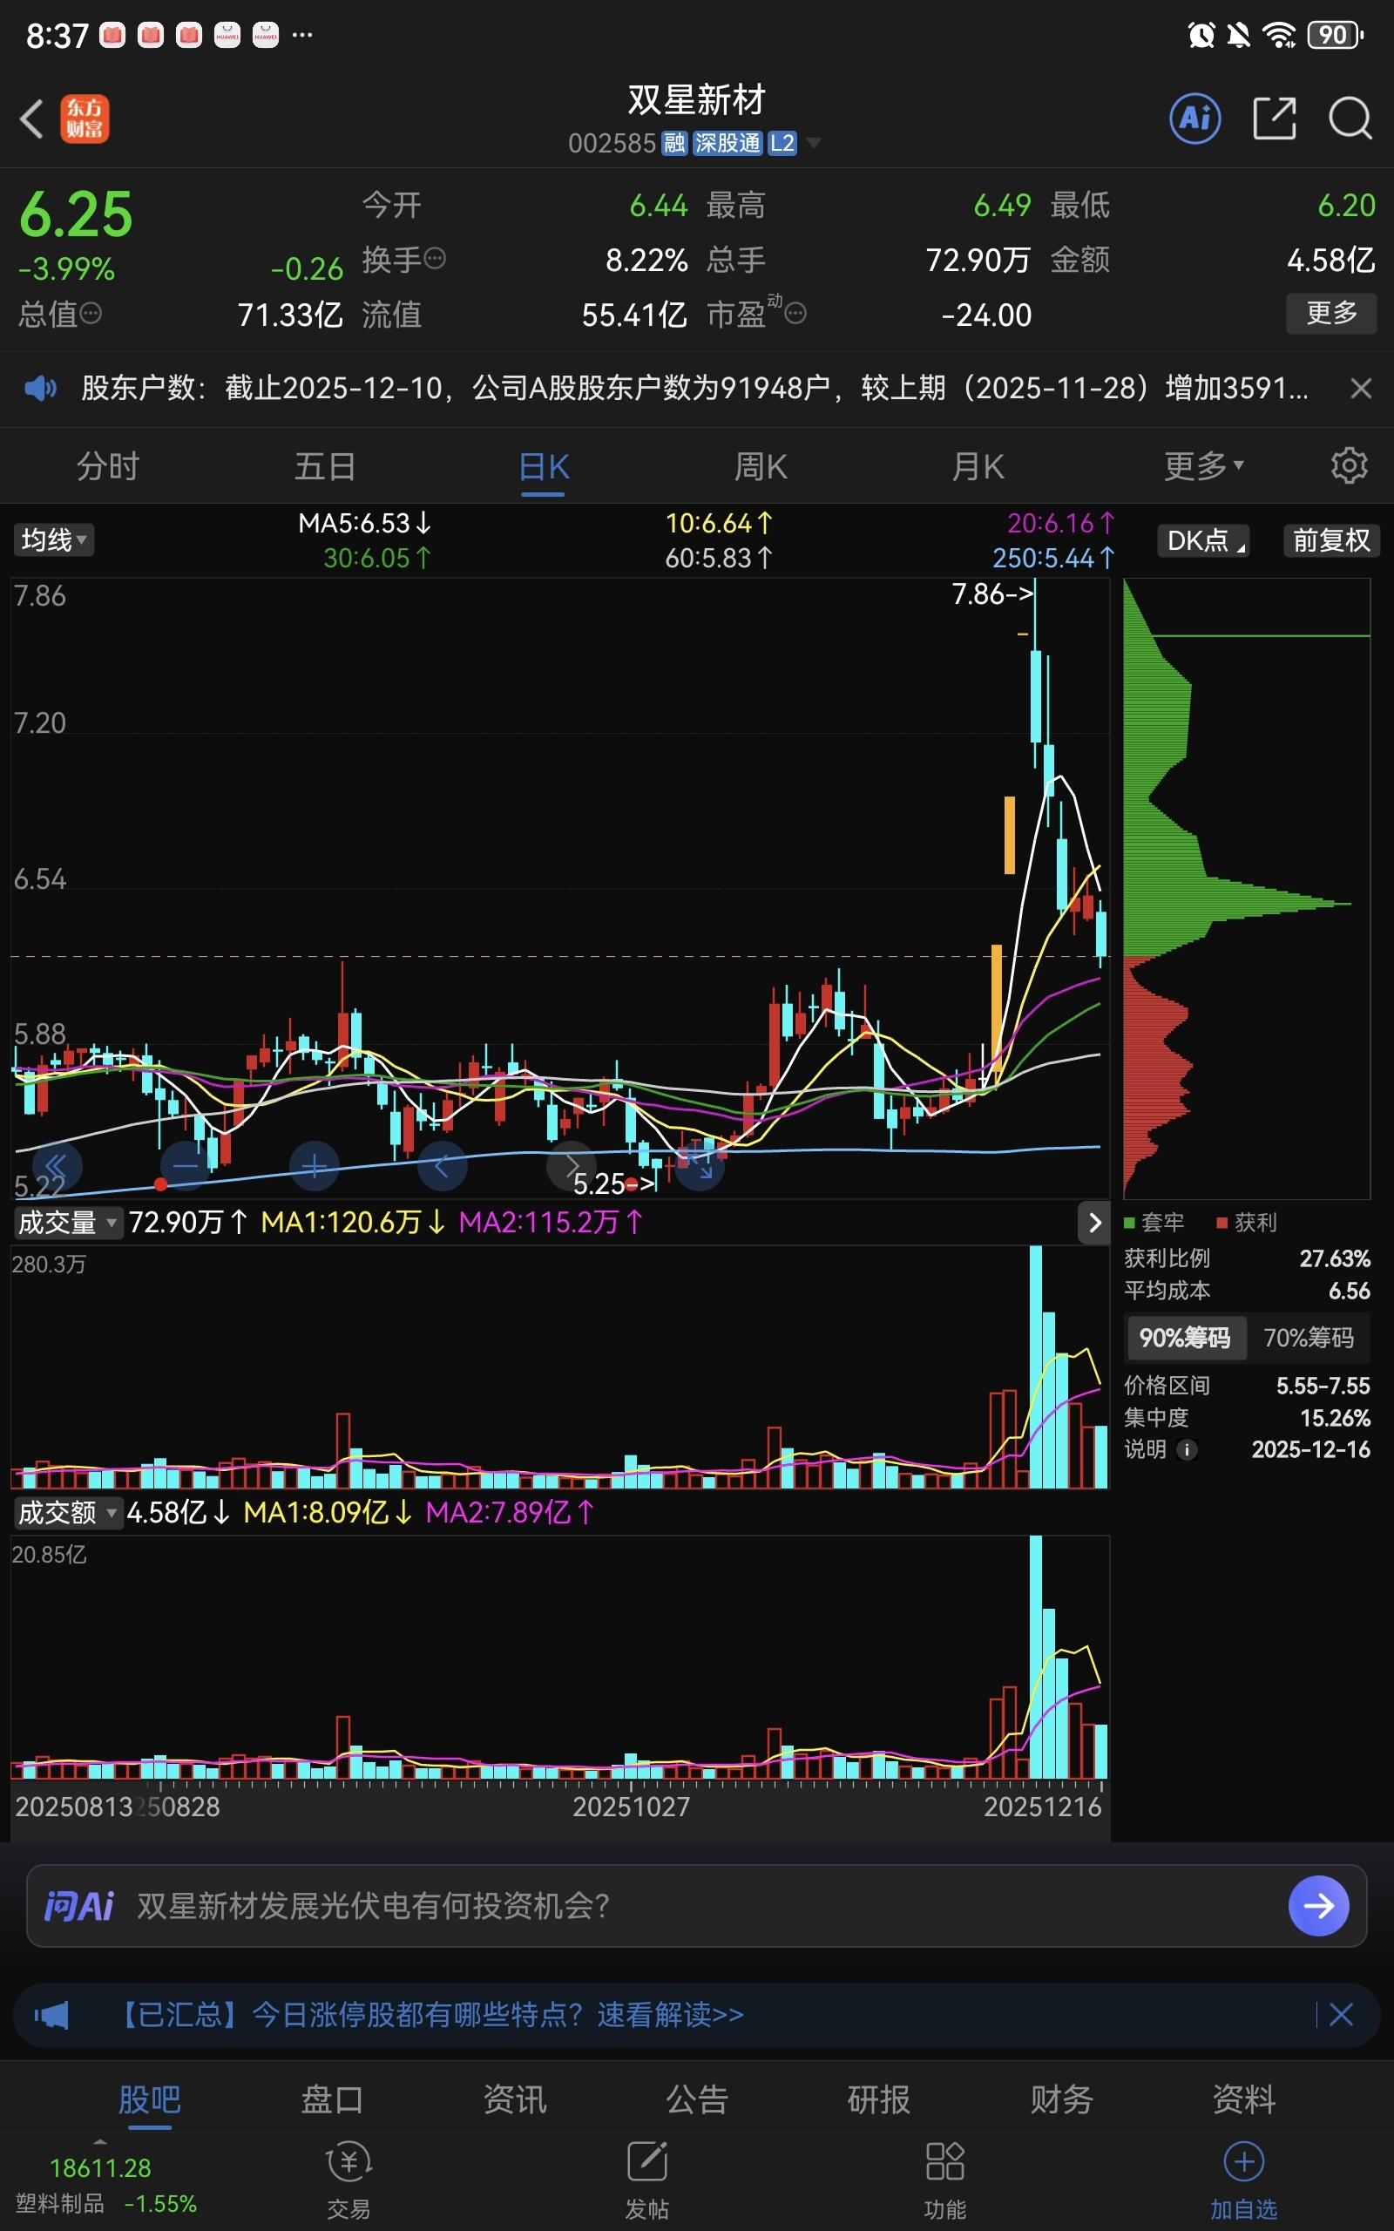
Task: Open the 成交额 indicator dropdown
Action: [67, 1513]
